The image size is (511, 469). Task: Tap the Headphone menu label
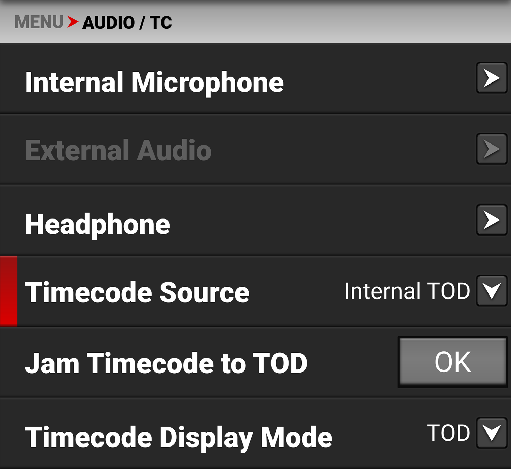97,224
